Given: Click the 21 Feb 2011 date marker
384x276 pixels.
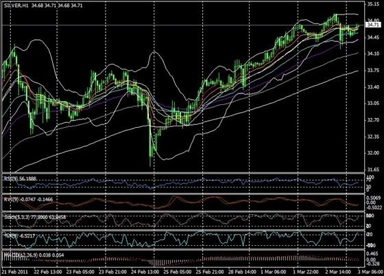Looking at the screenshot, I should click(16, 272).
